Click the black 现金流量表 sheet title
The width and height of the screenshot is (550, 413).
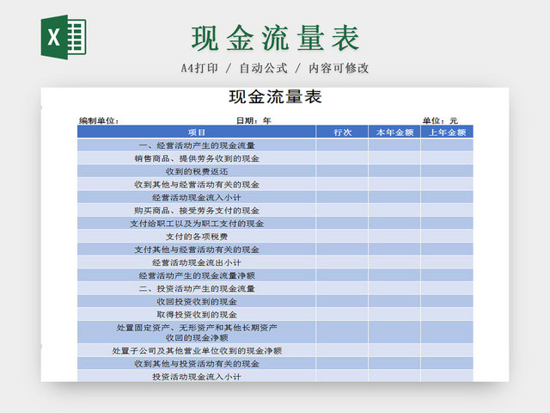[x=275, y=97]
